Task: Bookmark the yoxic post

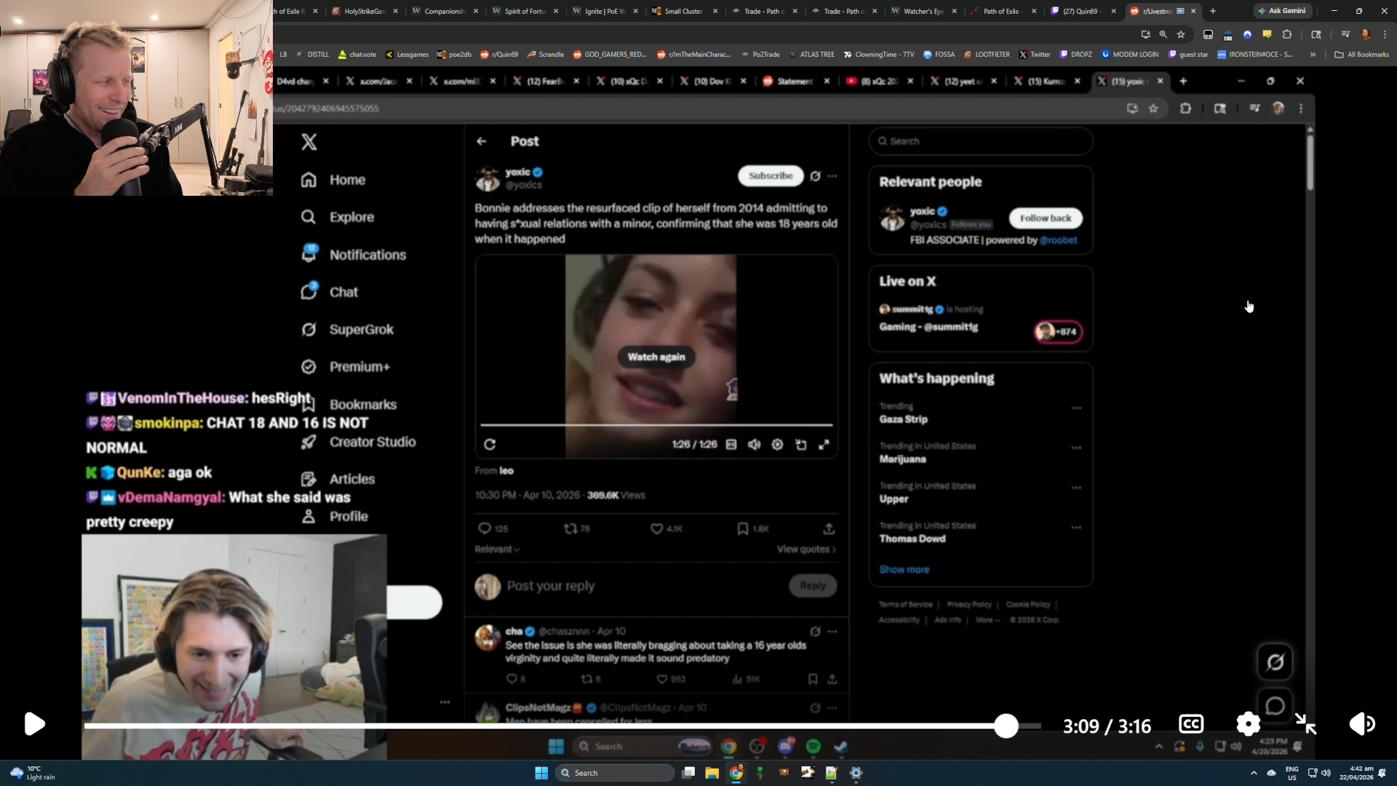Action: [x=742, y=529]
